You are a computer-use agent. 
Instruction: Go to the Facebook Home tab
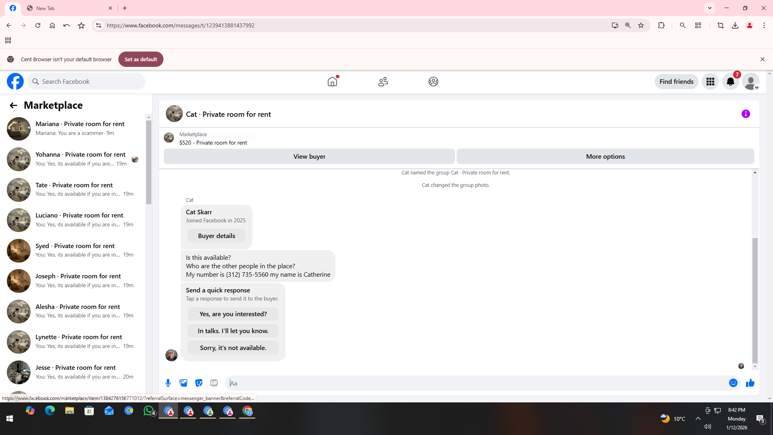[332, 82]
